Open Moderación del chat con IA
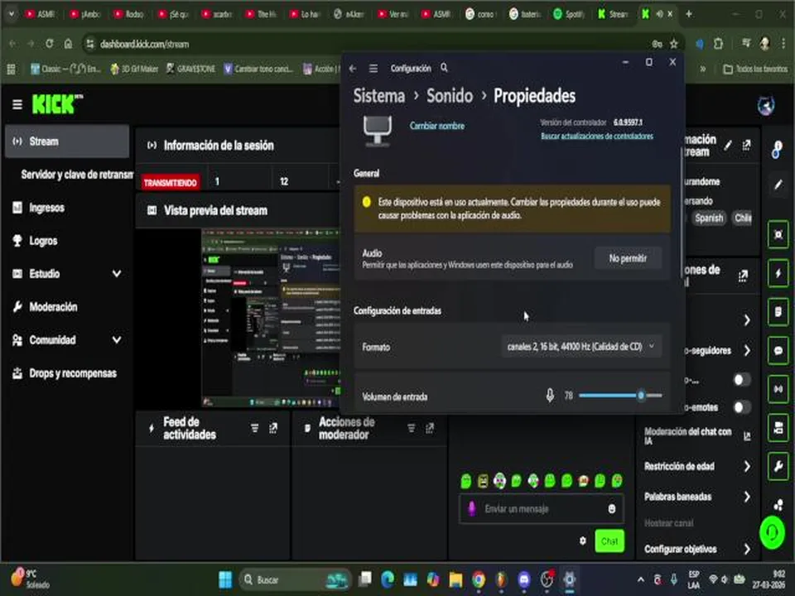 pos(697,436)
